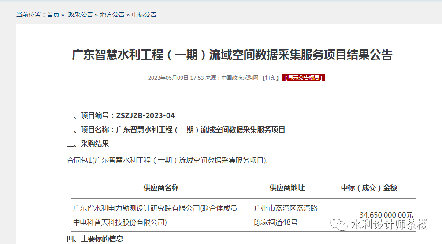Click the 【打印】 print link

(270, 78)
